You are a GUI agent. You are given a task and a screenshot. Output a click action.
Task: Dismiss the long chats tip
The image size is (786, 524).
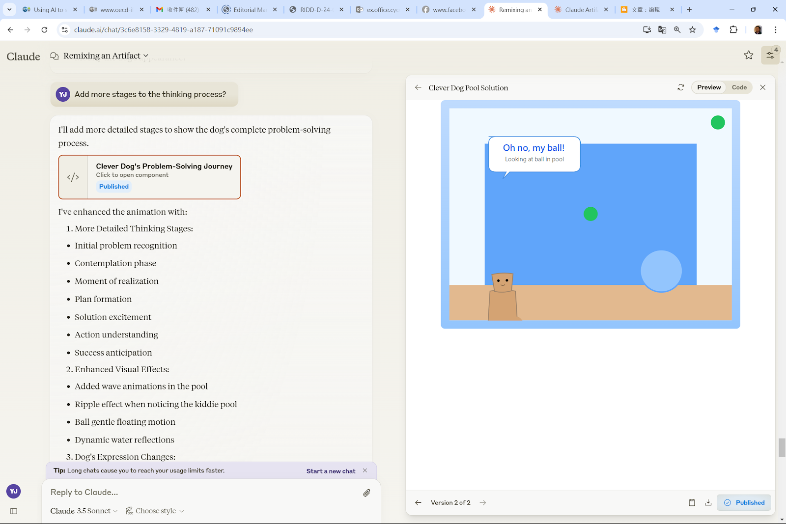click(x=365, y=470)
